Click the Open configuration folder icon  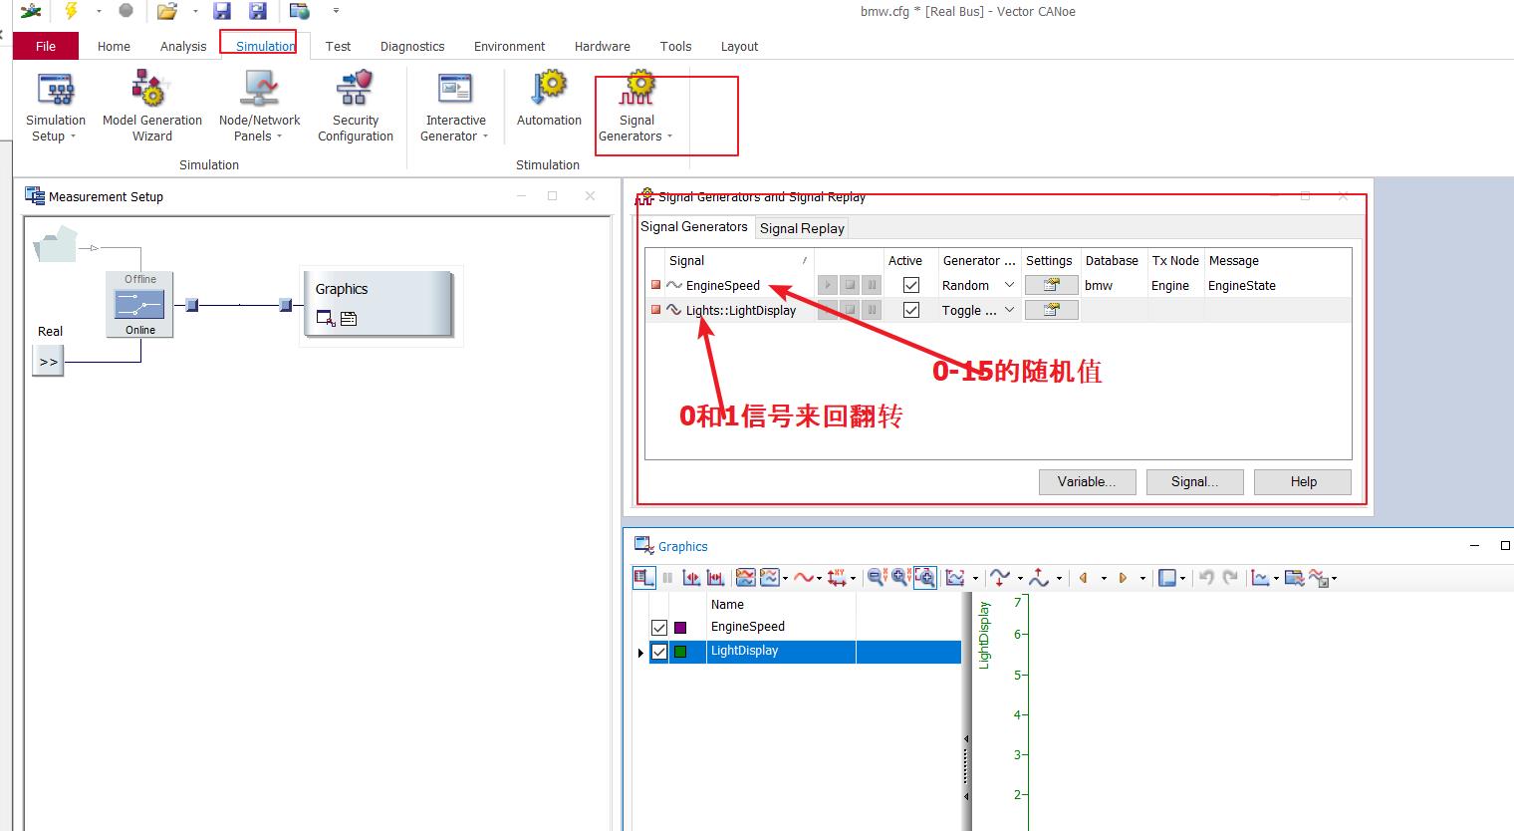167,11
